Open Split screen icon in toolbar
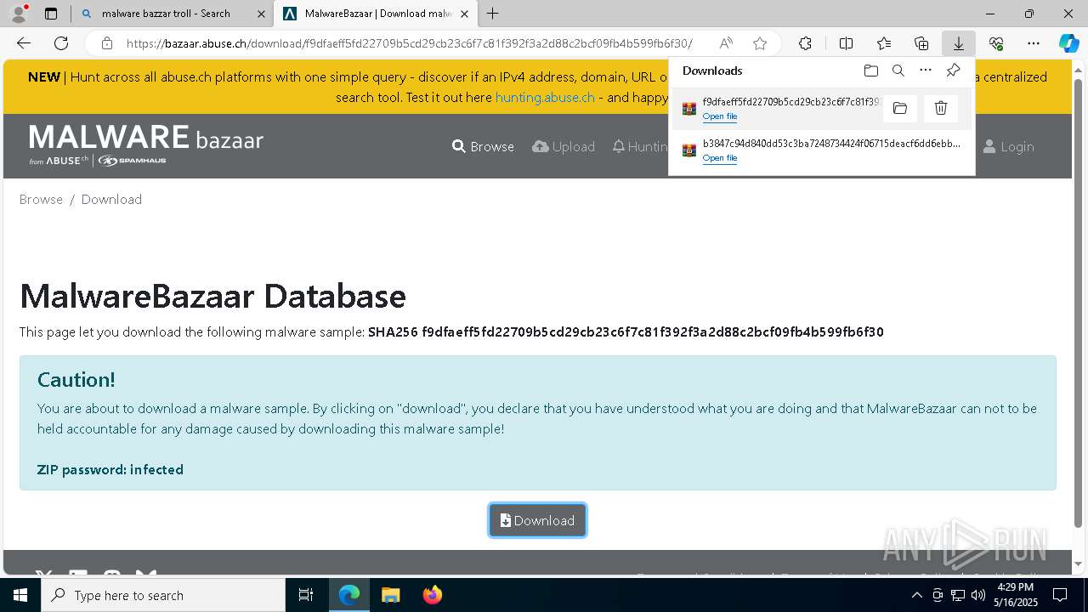Viewport: 1088px width, 612px height. click(846, 43)
